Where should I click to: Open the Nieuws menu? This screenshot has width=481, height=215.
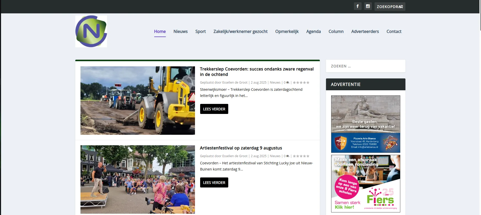pyautogui.click(x=181, y=31)
